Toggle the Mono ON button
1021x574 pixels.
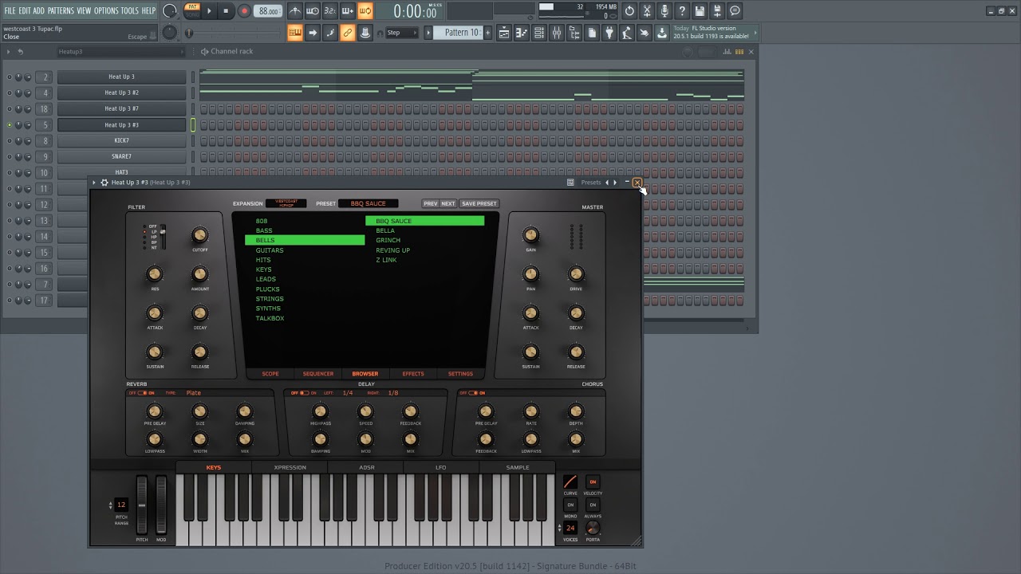pyautogui.click(x=570, y=505)
